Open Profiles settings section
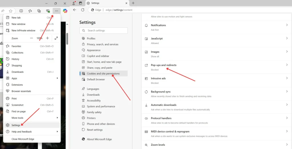Screen dimensions: 292x149 coord(104,38)
